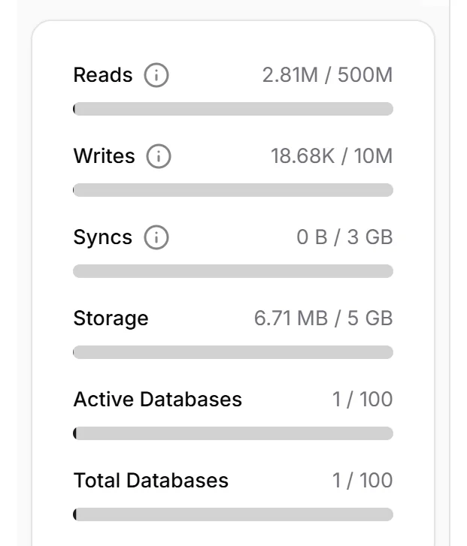Click the Writes usage progress bar
The image size is (467, 546).
point(233,190)
